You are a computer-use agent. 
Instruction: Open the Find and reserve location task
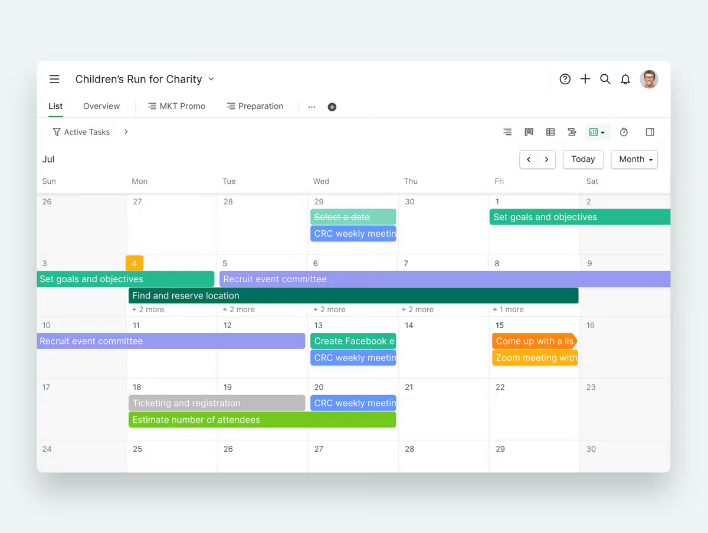tap(353, 296)
